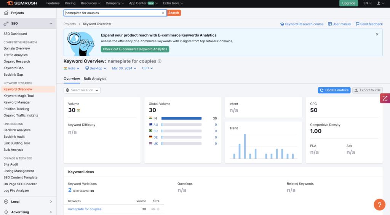Click Check out E-commerce Keyword Analytics button

(x=135, y=49)
